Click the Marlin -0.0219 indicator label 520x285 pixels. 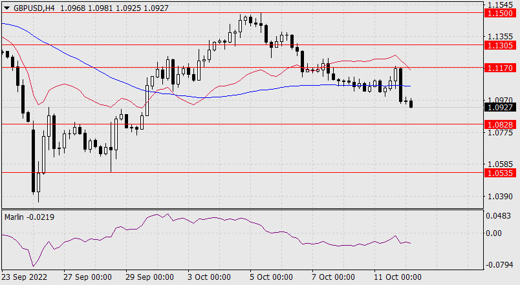pos(30,217)
